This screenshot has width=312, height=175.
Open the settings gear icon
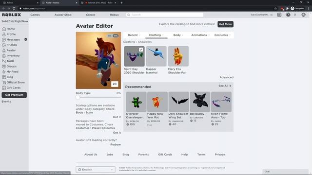(x=303, y=15)
